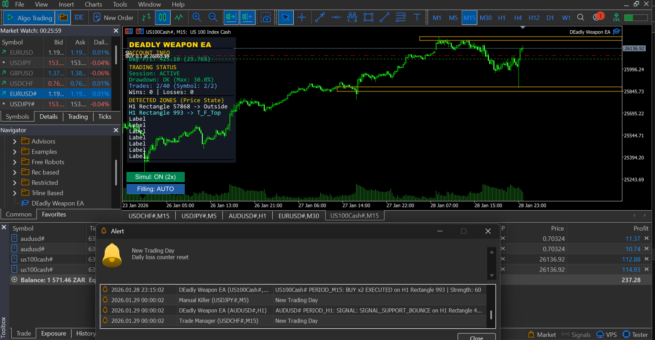This screenshot has height=340, width=655.
Task: Open the EURUSD#,M30 chart tab
Action: pyautogui.click(x=299, y=216)
